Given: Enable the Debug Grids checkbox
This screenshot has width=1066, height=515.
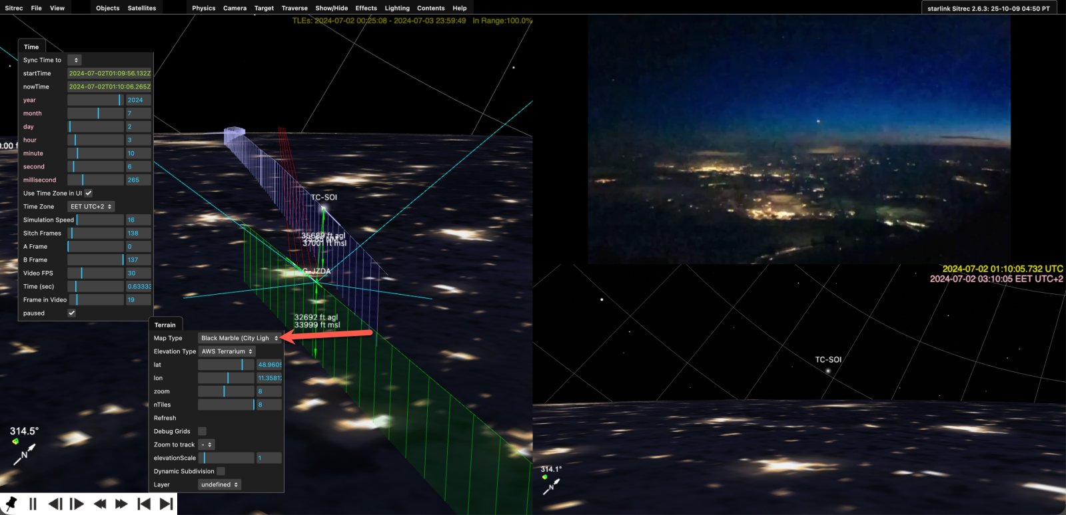Looking at the screenshot, I should 202,431.
